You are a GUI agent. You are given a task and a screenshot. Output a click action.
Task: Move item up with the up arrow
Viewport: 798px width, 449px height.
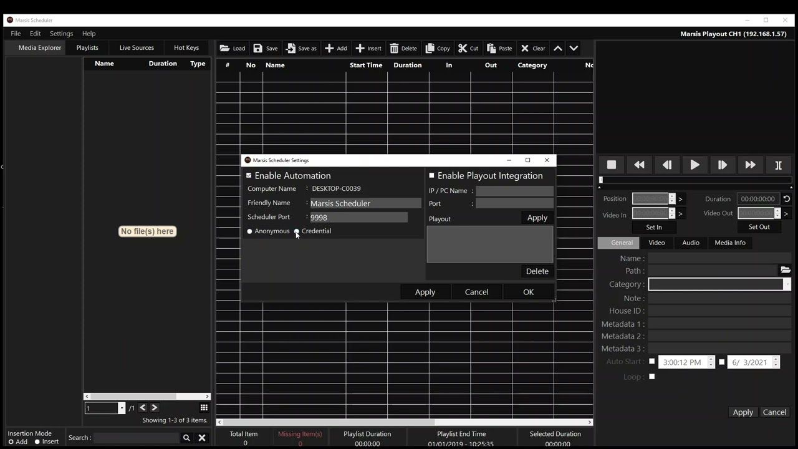pos(558,48)
